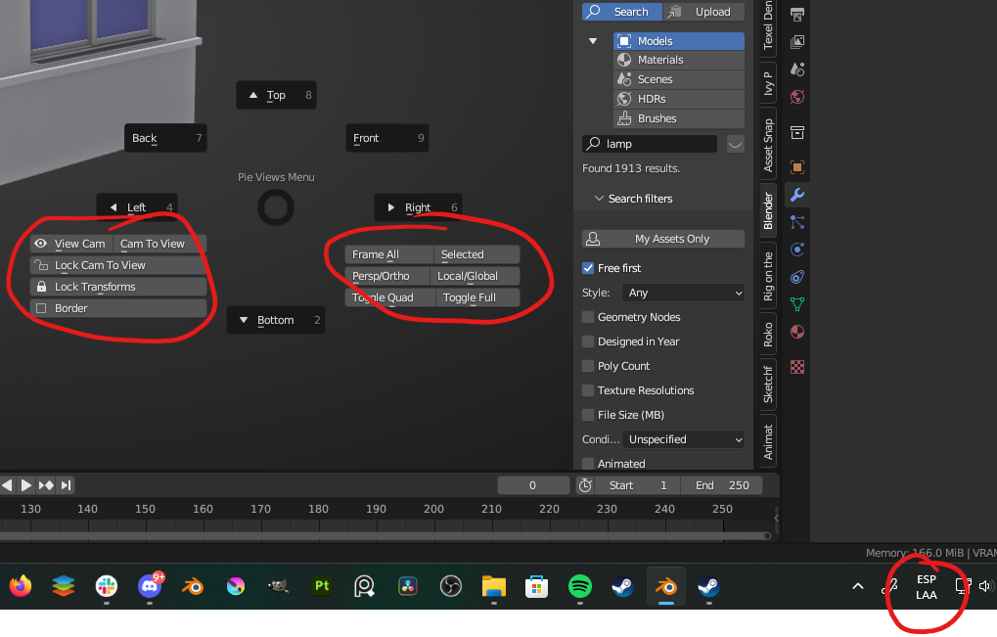Open the Physics properties icon
Viewport: 997px width, 637px height.
point(797,250)
